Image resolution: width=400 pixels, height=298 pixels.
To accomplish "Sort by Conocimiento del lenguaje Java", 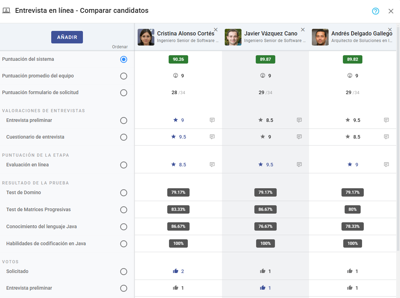I will click(123, 227).
